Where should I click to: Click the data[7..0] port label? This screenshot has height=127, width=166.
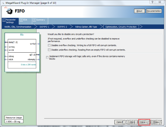tap(13, 42)
